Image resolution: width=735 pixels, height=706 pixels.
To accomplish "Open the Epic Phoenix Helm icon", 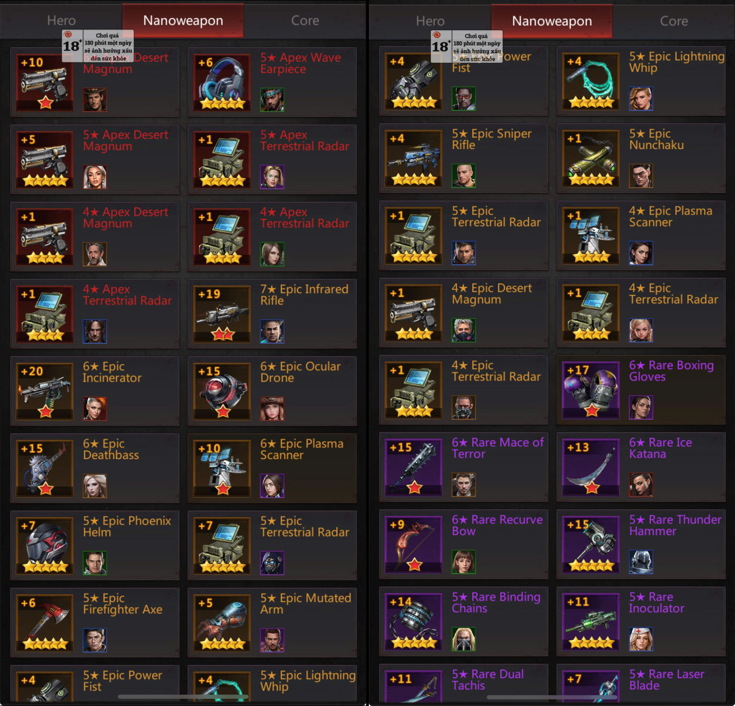I will pyautogui.click(x=45, y=546).
